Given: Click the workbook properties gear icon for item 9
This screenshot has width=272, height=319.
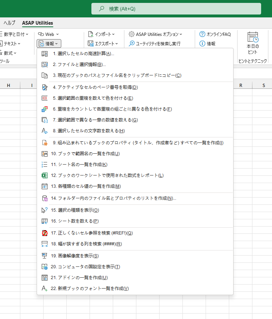Looking at the screenshot, I should 45,143.
